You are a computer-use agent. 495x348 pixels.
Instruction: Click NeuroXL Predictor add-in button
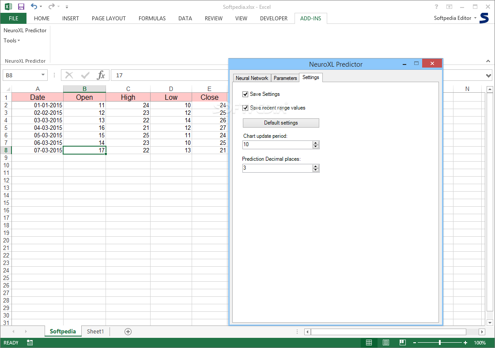25,30
